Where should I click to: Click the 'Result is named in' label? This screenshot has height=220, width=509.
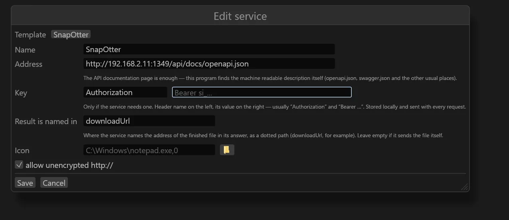coord(46,121)
